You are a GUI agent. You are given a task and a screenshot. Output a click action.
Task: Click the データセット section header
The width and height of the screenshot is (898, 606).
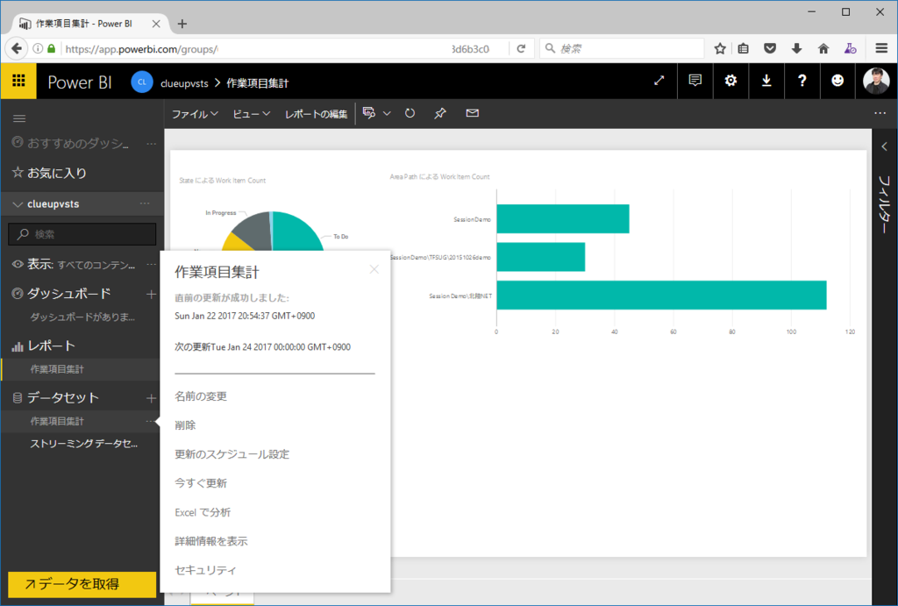[63, 398]
